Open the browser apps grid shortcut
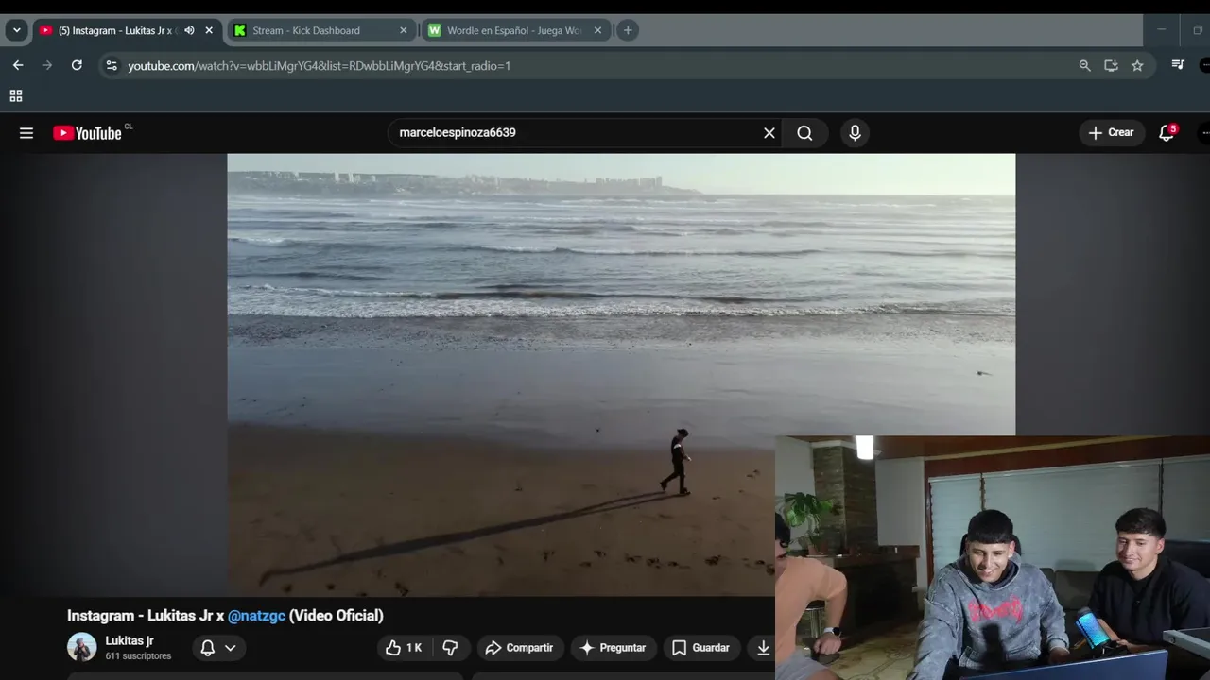This screenshot has width=1210, height=680. [16, 95]
